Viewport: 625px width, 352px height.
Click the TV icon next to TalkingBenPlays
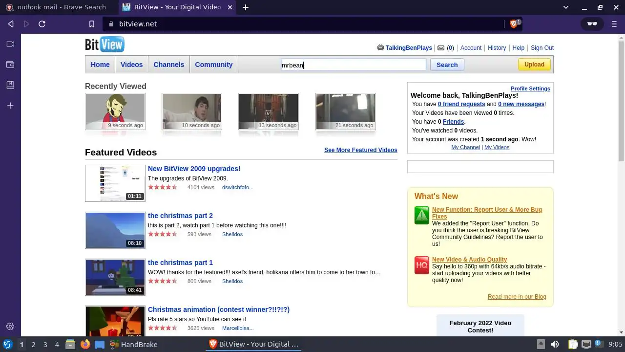click(380, 47)
